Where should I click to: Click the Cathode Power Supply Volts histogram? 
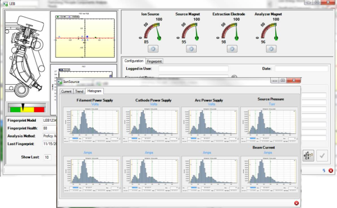coord(151,125)
